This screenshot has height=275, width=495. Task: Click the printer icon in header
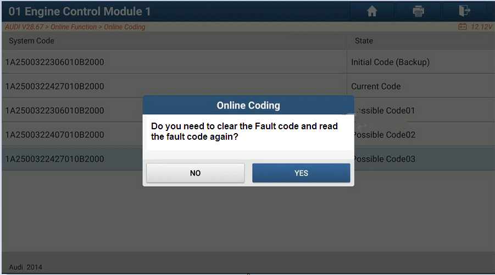tap(418, 12)
